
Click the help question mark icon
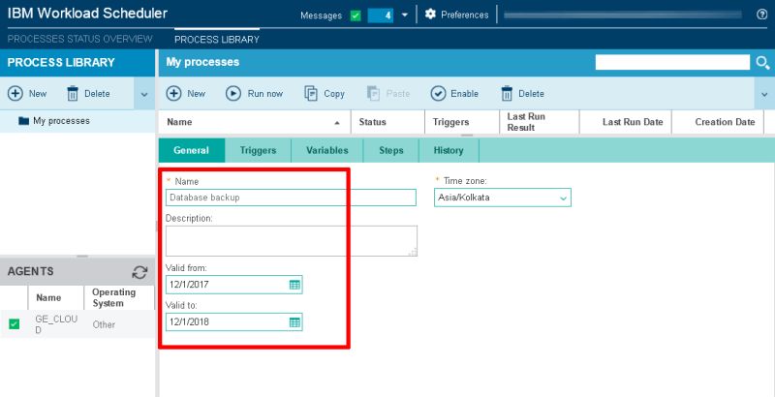pyautogui.click(x=762, y=15)
